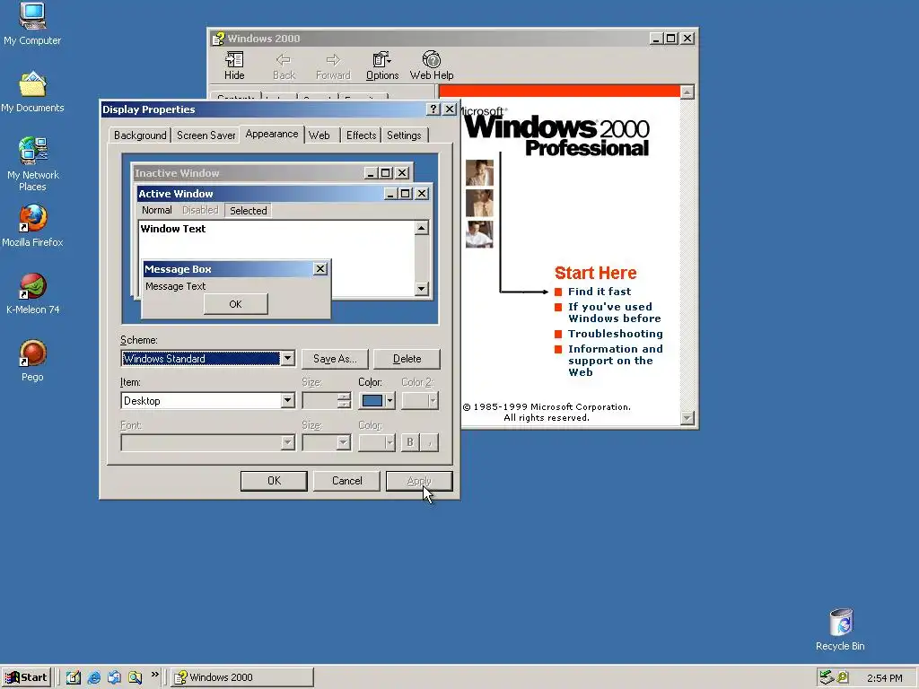Click the second system tray icon

[843, 677]
